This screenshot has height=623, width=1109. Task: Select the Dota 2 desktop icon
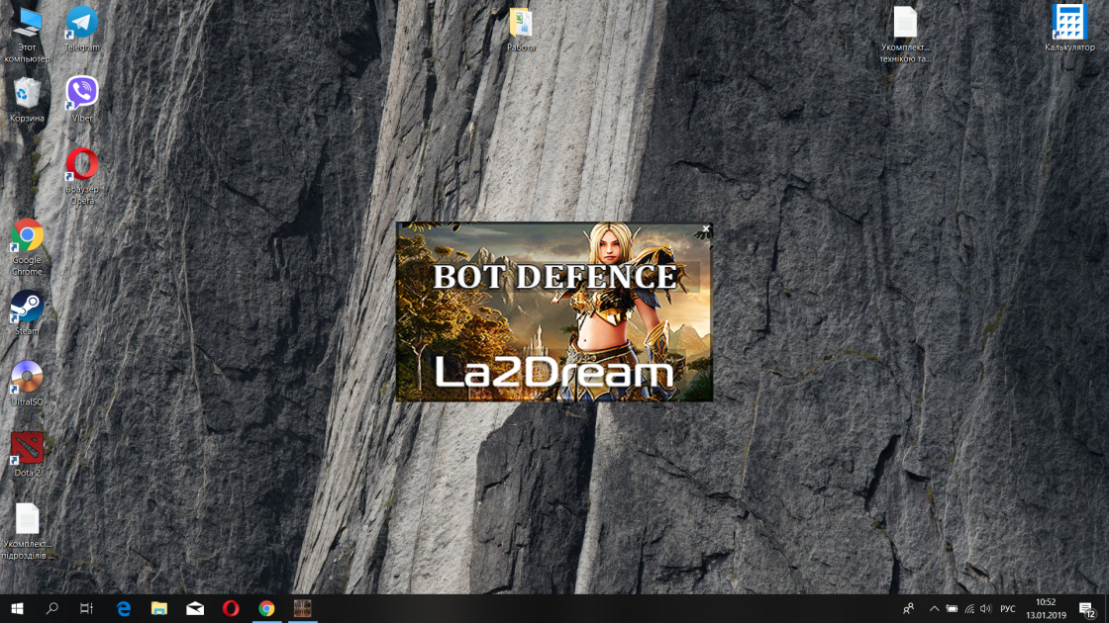[27, 448]
